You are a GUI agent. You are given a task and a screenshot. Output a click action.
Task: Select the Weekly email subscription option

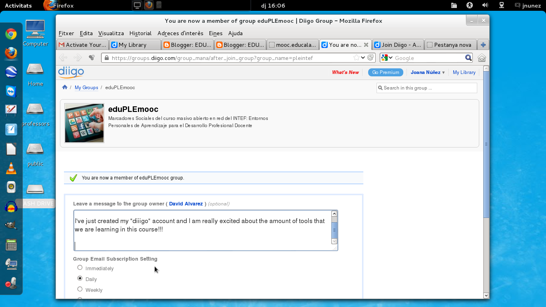80,289
